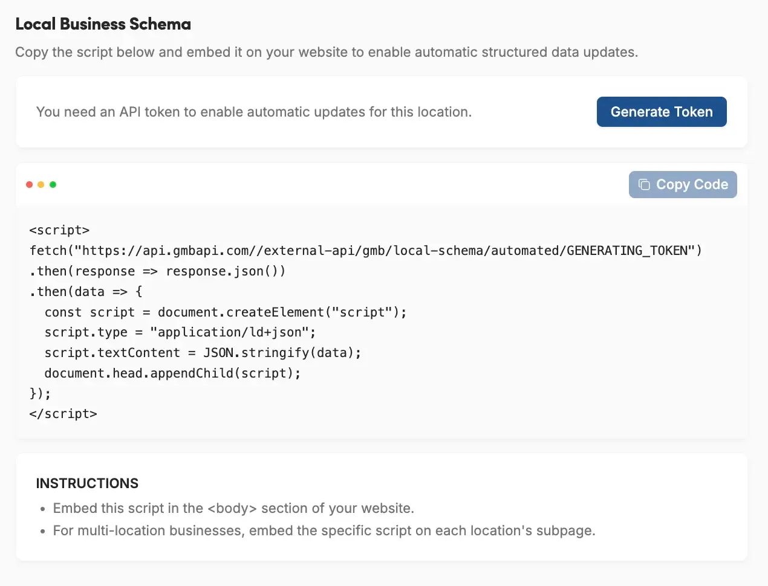Click the "Copy the script below" description
The image size is (768, 586).
(x=327, y=52)
